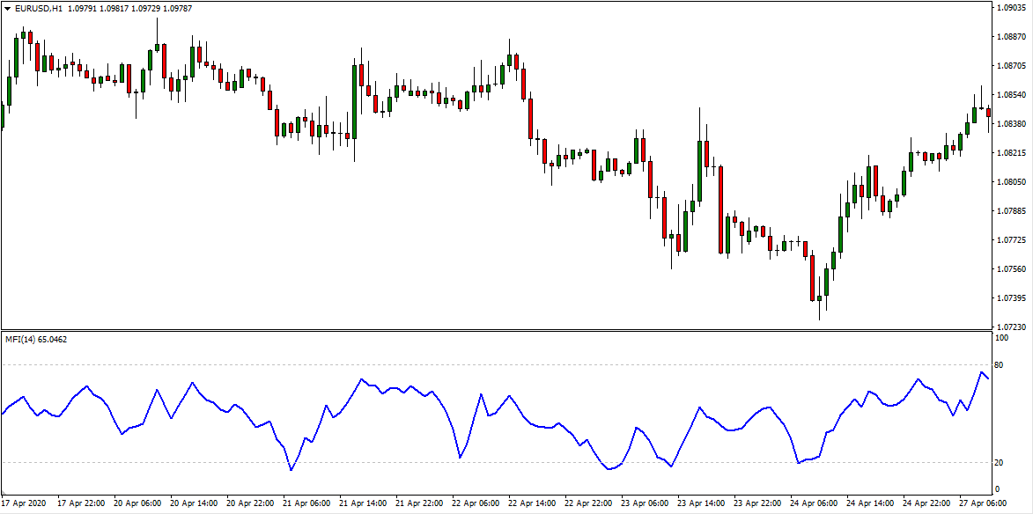Open the dropdown arrow beside EURUSD,H1
Image resolution: width=1033 pixels, height=514 pixels.
8,9
